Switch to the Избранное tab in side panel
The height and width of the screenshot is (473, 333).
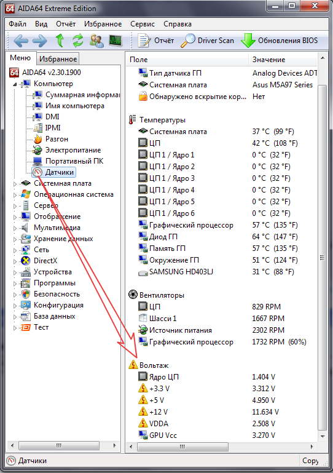coord(58,59)
